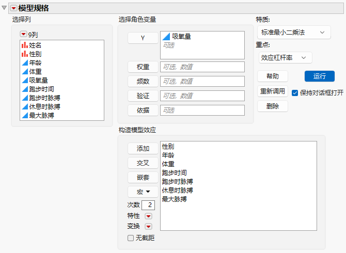Viewport: 346px width, 253px height.
Task: Click the 嵌套 button
Action: coord(143,177)
